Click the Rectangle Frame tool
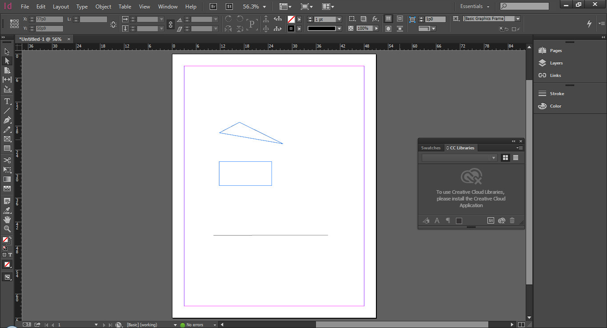The height and width of the screenshot is (328, 607). click(7, 139)
